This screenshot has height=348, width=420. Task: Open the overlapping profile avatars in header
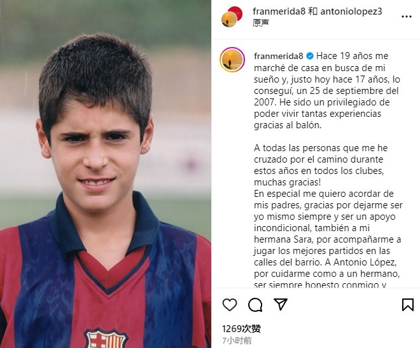(x=232, y=17)
